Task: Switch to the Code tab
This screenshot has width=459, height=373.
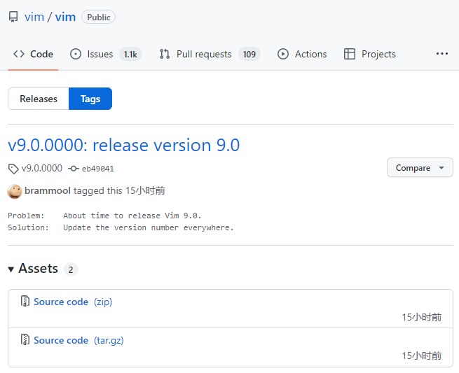Action: [x=33, y=54]
